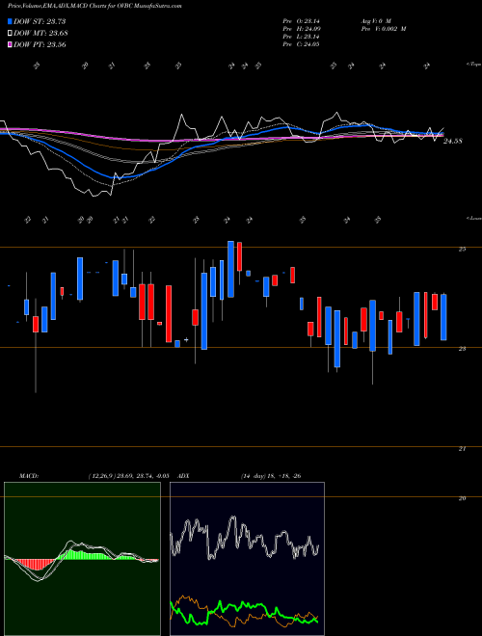This screenshot has width=482, height=636.
Task: Click the 'Pre V: 0.002 M' value
Action: point(384,29)
